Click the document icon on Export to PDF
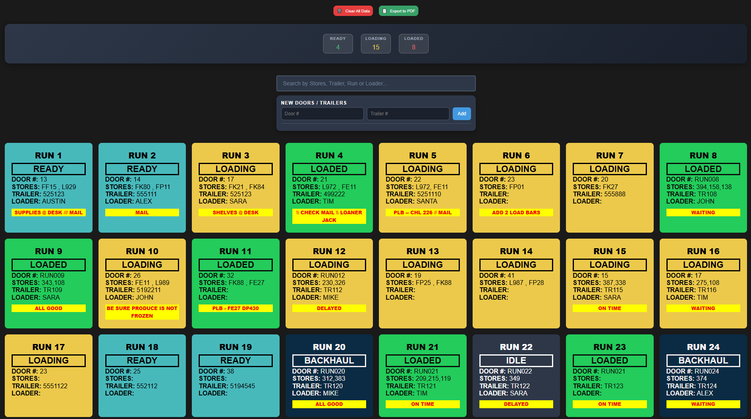Image resolution: width=751 pixels, height=419 pixels. click(x=384, y=11)
